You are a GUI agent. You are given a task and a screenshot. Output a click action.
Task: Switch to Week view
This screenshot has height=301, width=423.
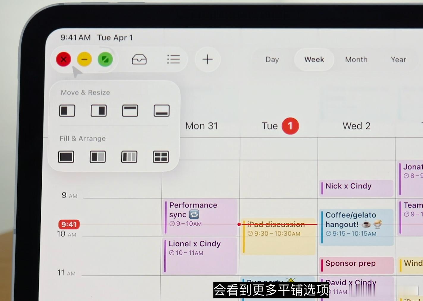[314, 60]
